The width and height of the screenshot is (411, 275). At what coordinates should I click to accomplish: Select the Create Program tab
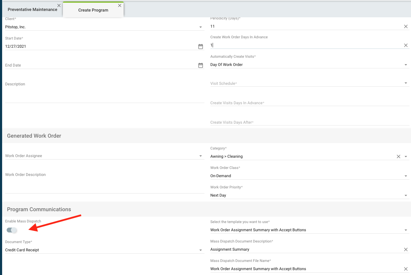(x=93, y=10)
